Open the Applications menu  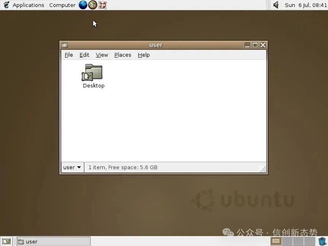[x=28, y=5]
